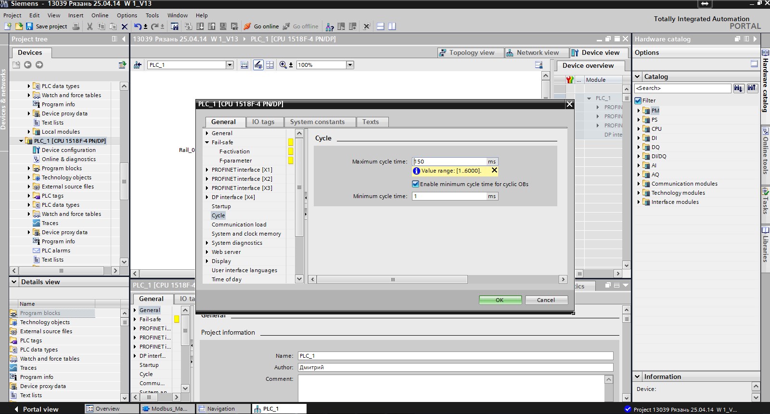Screen dimensions: 770x414
Task: Expand DP interface [X4] in dialog
Action: point(207,197)
